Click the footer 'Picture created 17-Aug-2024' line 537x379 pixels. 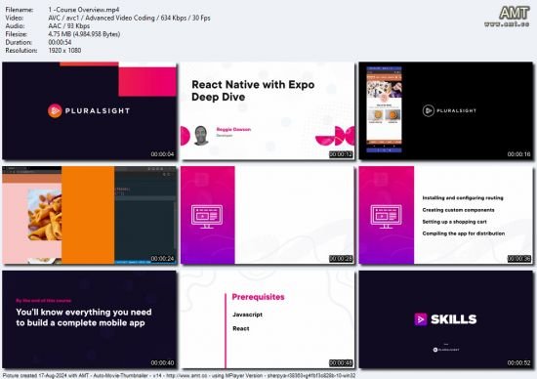[x=179, y=375]
